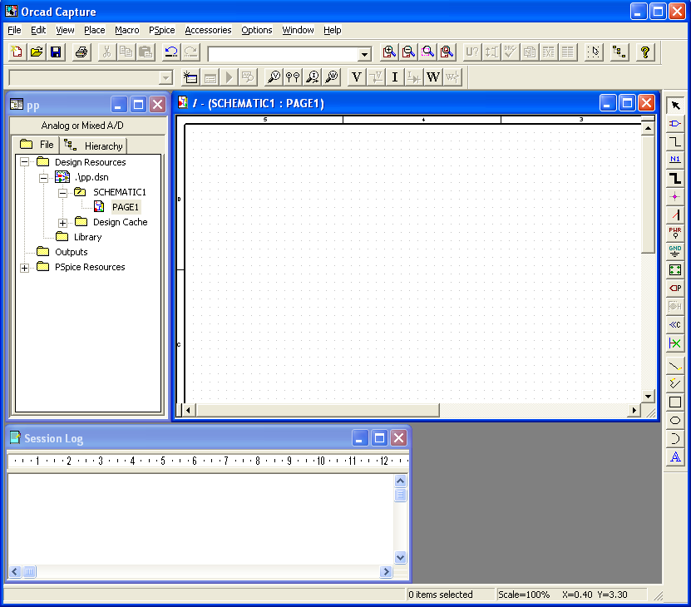
Task: Select the Place Bus tool
Action: (675, 179)
